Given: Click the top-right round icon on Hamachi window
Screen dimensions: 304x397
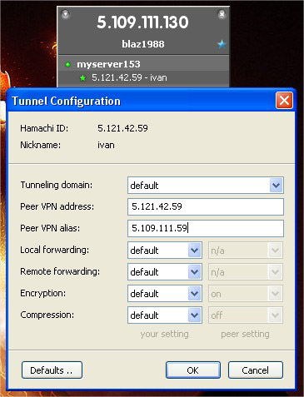Looking at the screenshot, I should [x=222, y=14].
